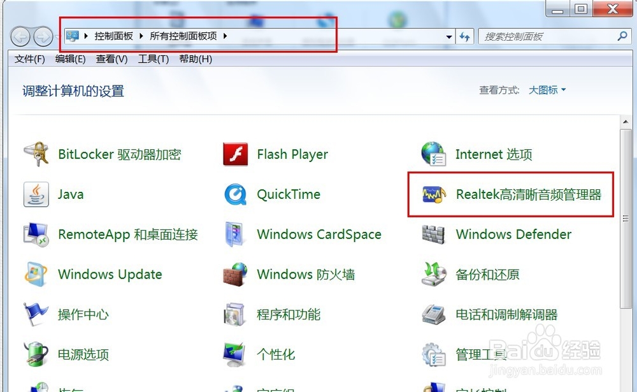637x392 pixels.
Task: Click the refresh button beside address bar
Action: point(465,36)
